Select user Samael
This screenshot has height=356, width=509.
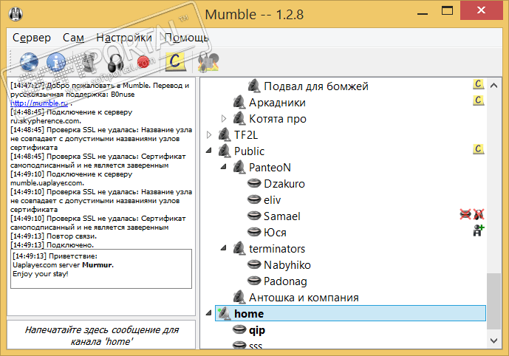coord(281,216)
